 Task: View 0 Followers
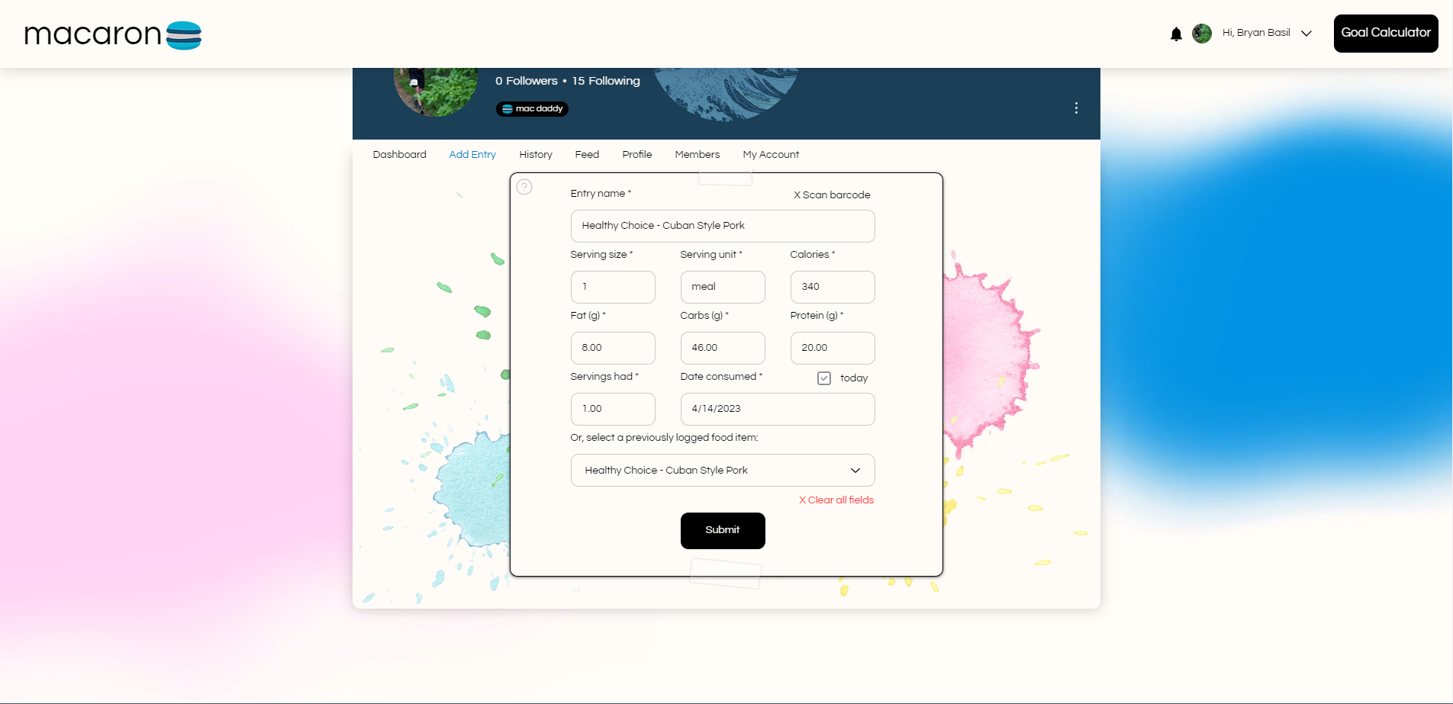click(526, 81)
